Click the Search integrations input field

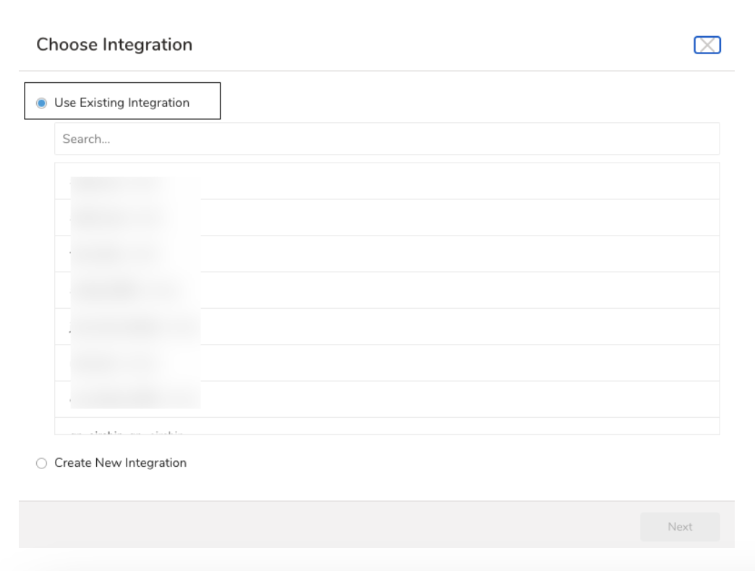click(x=387, y=139)
